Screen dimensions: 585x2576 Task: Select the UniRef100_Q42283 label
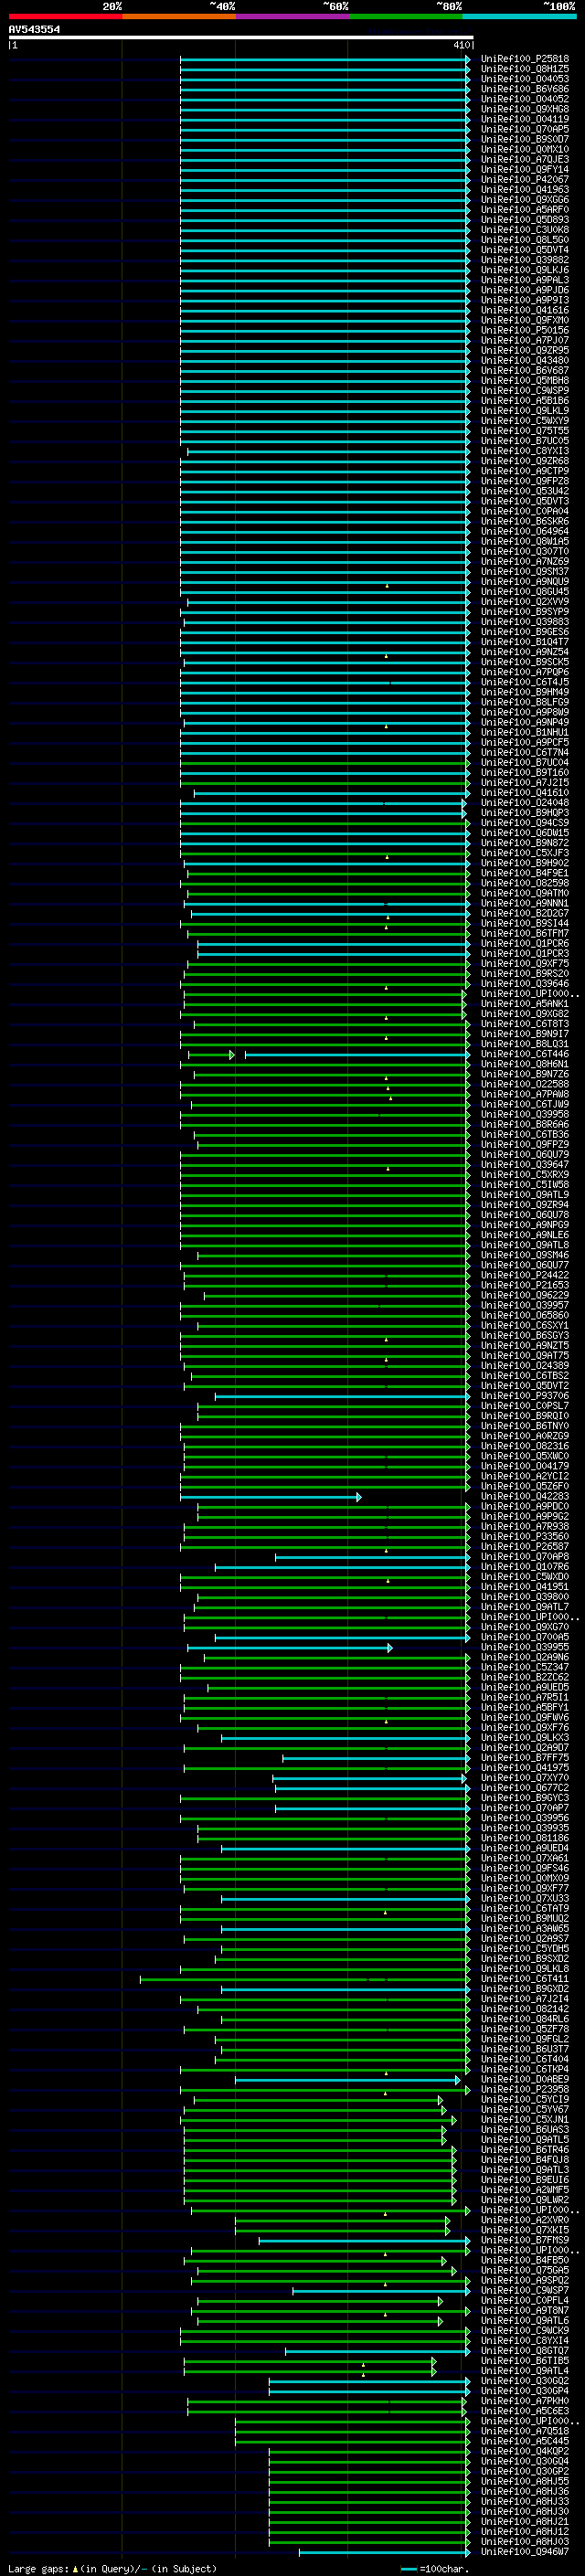click(525, 1496)
